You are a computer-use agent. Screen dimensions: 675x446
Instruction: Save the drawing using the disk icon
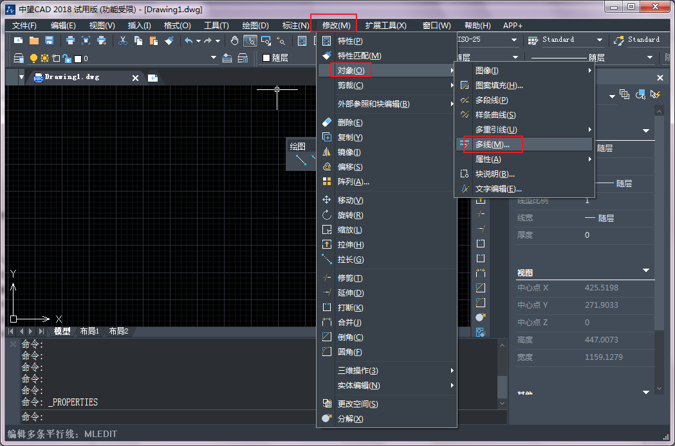click(49, 40)
